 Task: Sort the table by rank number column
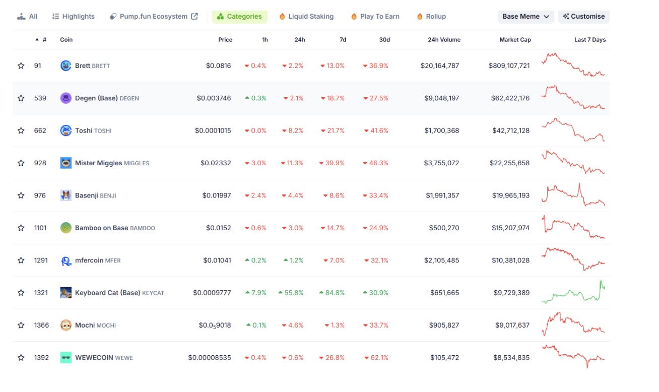click(41, 40)
